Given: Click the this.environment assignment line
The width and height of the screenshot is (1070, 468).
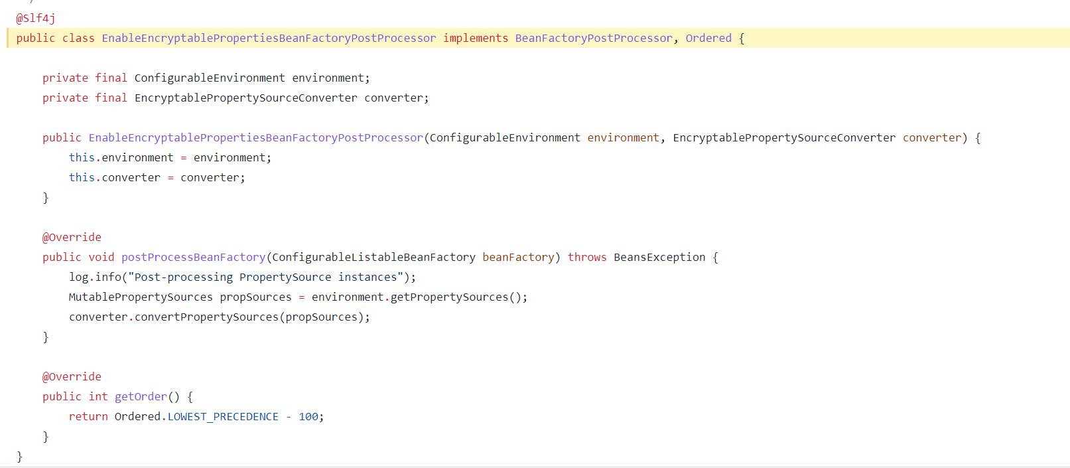Looking at the screenshot, I should [x=170, y=158].
